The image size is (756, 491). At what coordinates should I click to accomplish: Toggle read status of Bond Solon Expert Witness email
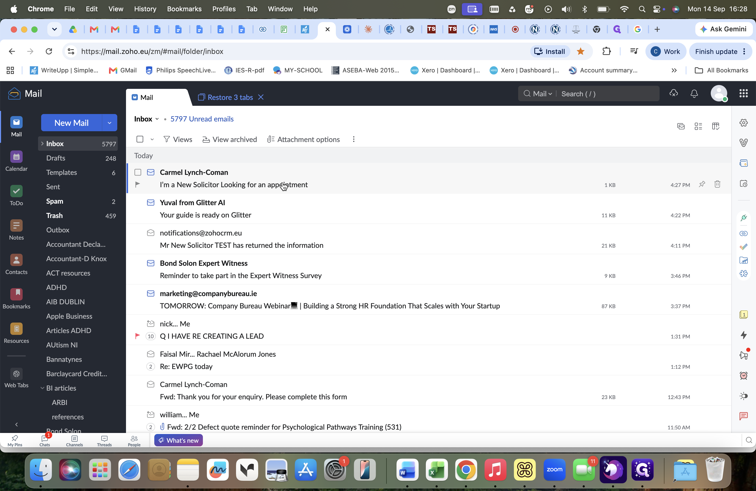(151, 263)
